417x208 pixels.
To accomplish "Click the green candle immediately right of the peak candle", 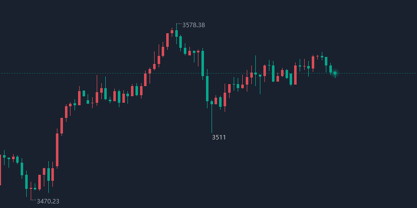I will pos(180,42).
